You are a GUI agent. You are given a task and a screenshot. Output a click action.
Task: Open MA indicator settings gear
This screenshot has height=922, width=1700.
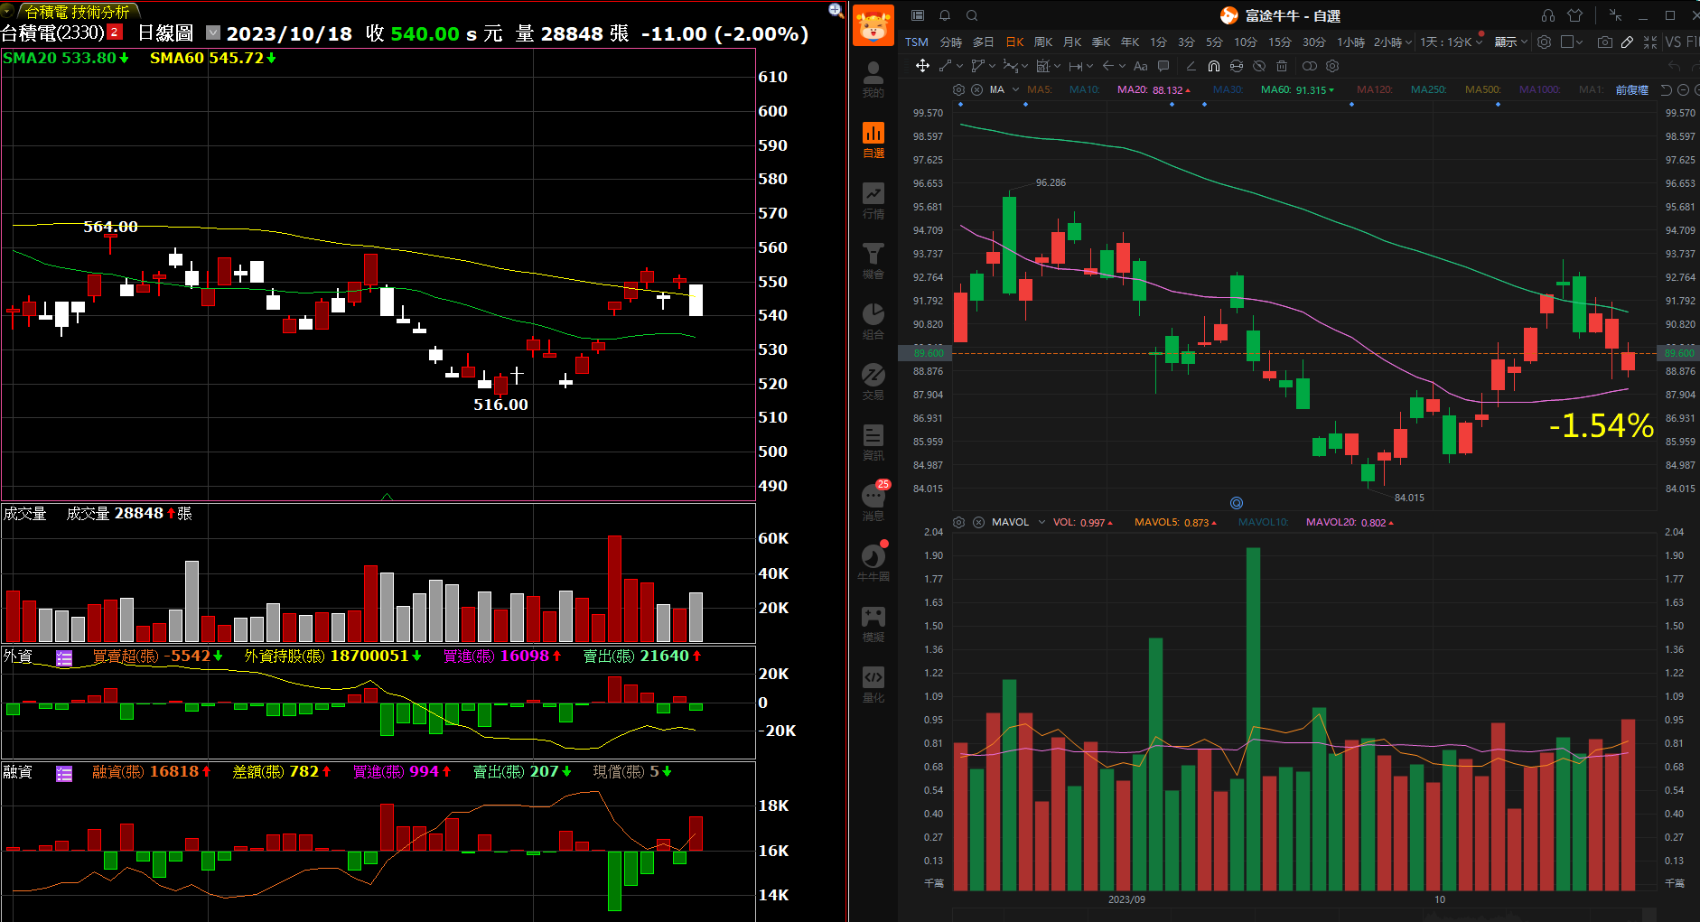click(958, 89)
